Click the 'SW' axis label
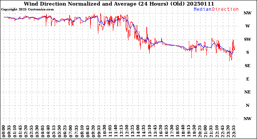Screen dimensions: 257x139 (x=247, y=39)
